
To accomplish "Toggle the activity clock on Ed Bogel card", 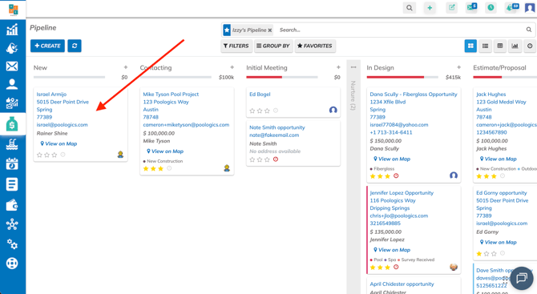I will point(276,111).
